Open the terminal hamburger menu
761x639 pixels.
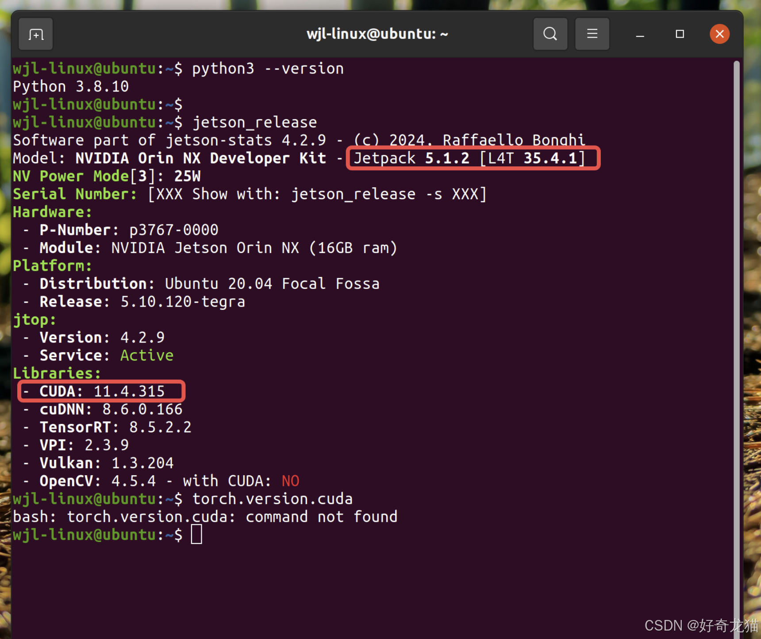click(592, 34)
